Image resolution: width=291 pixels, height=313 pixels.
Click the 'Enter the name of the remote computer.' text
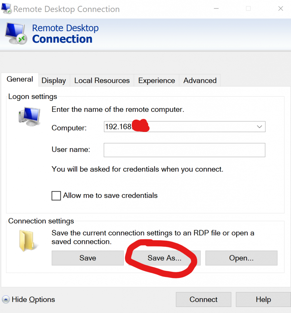[x=118, y=109]
